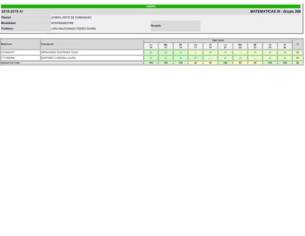Screen dimensions: 305x236
Task: Click the Lu 14 day column header
Action: 151,46
